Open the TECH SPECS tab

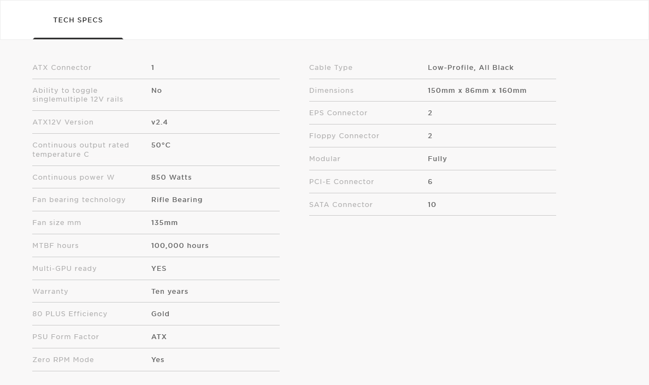(x=78, y=20)
